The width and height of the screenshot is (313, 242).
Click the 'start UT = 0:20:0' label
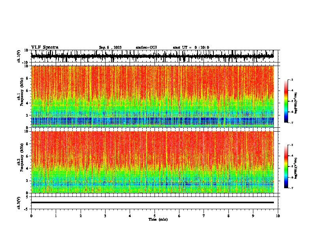pyautogui.click(x=191, y=47)
